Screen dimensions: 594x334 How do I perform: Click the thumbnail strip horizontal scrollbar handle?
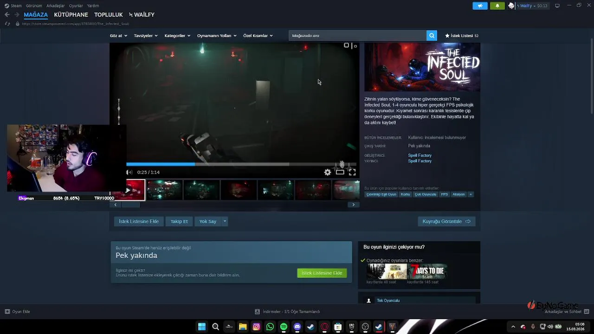[x=130, y=205]
